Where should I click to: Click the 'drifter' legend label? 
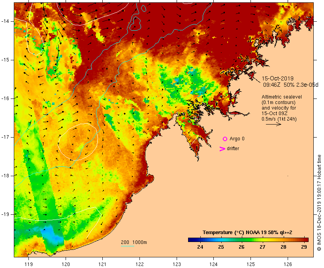coord(233,149)
